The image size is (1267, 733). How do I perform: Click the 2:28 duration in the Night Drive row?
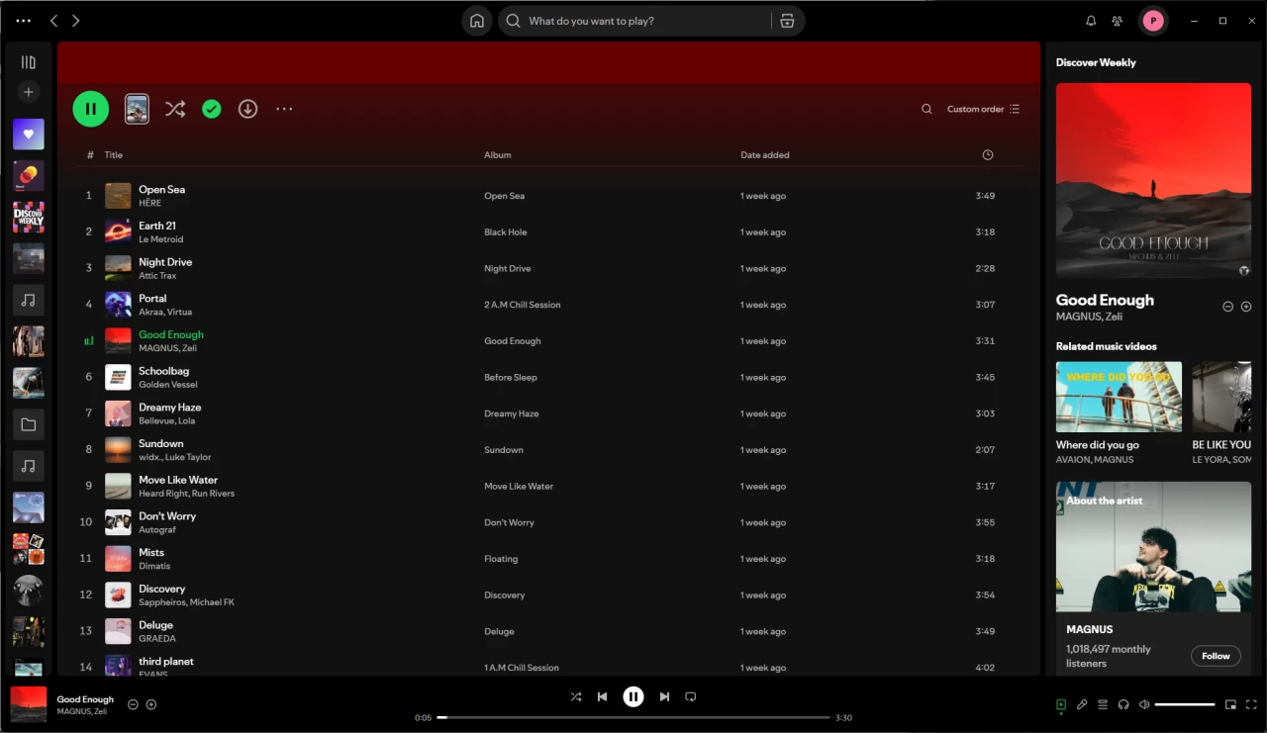[x=985, y=268]
